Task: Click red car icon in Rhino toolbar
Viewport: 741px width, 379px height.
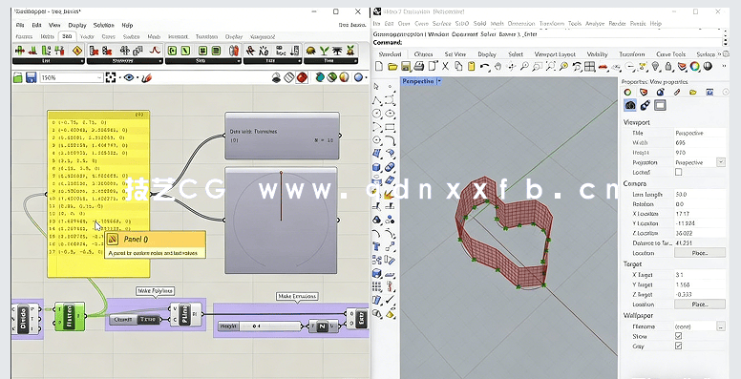Action: [603, 67]
